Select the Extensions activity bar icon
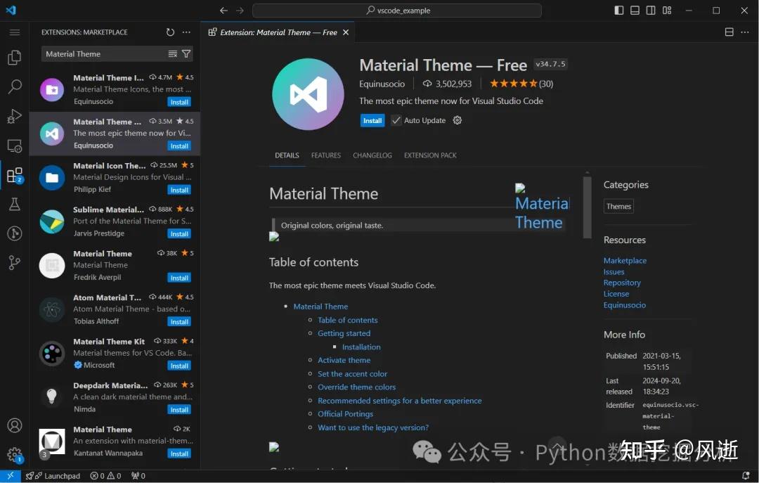The image size is (759, 483). click(x=15, y=175)
